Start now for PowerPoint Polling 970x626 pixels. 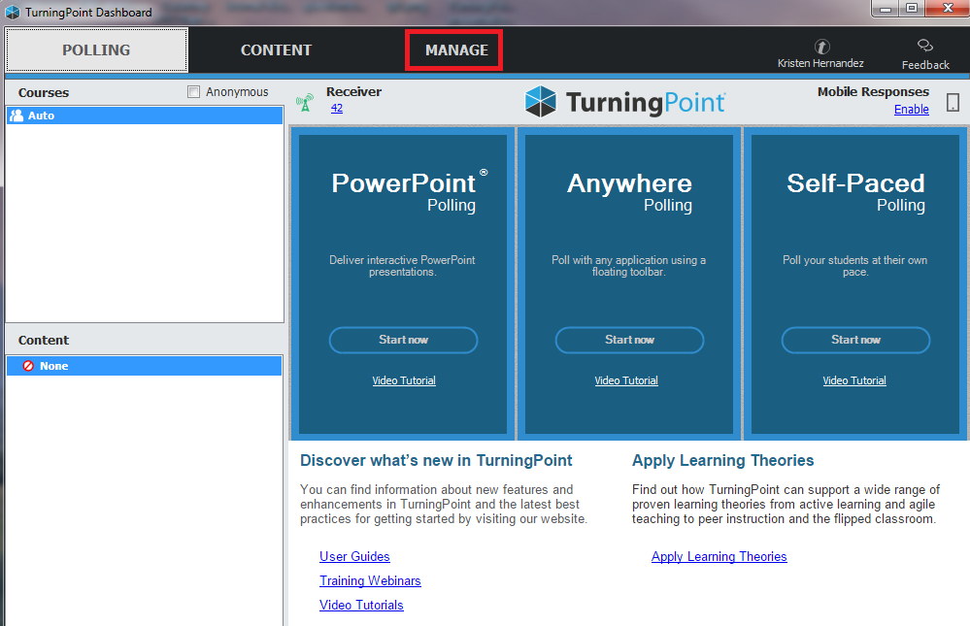403,341
